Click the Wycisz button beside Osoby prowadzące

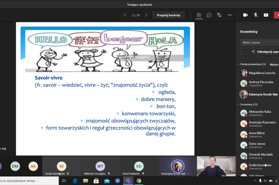[273, 65]
